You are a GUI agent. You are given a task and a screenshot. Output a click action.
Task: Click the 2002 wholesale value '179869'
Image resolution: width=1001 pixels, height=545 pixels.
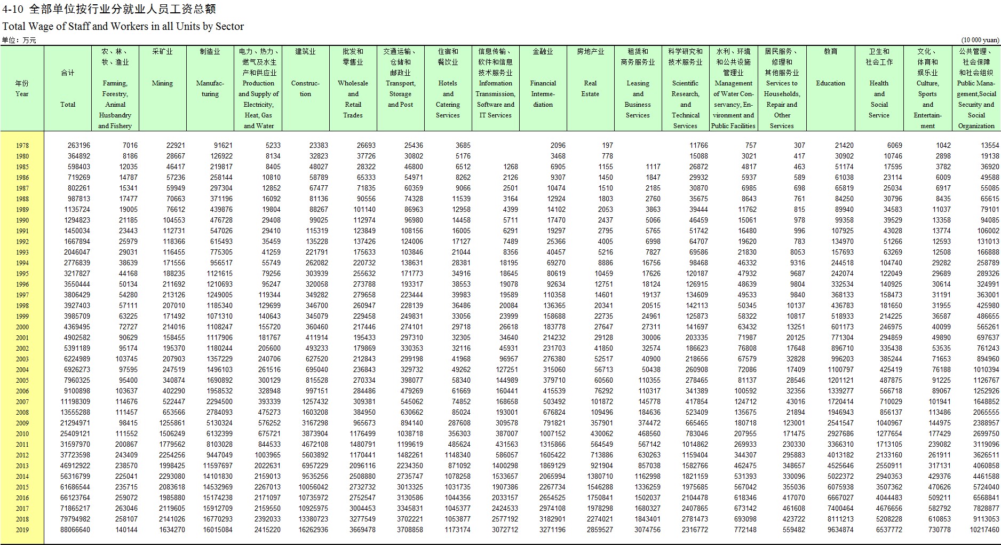tap(364, 348)
